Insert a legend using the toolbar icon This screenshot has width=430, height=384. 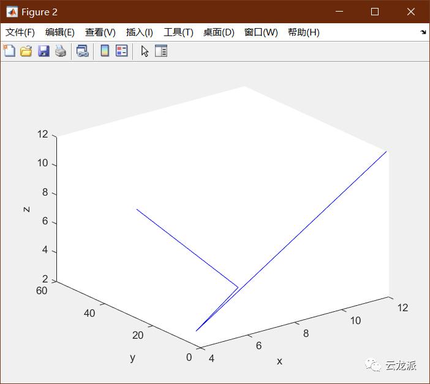pyautogui.click(x=122, y=51)
